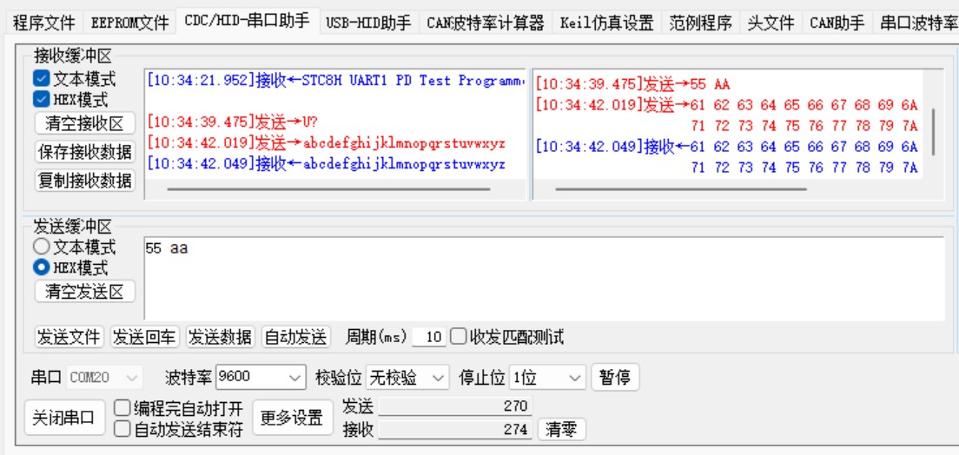The image size is (959, 455).
Task: Open the 校验位 无校验 dropdown
Action: [407, 378]
